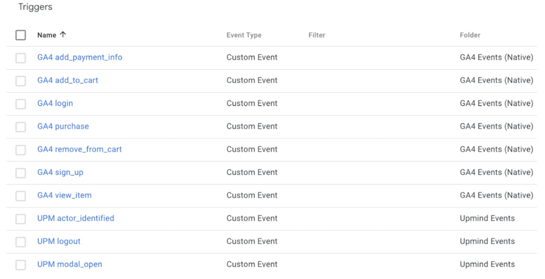Select the GA4 purchase row checkbox

(21, 127)
